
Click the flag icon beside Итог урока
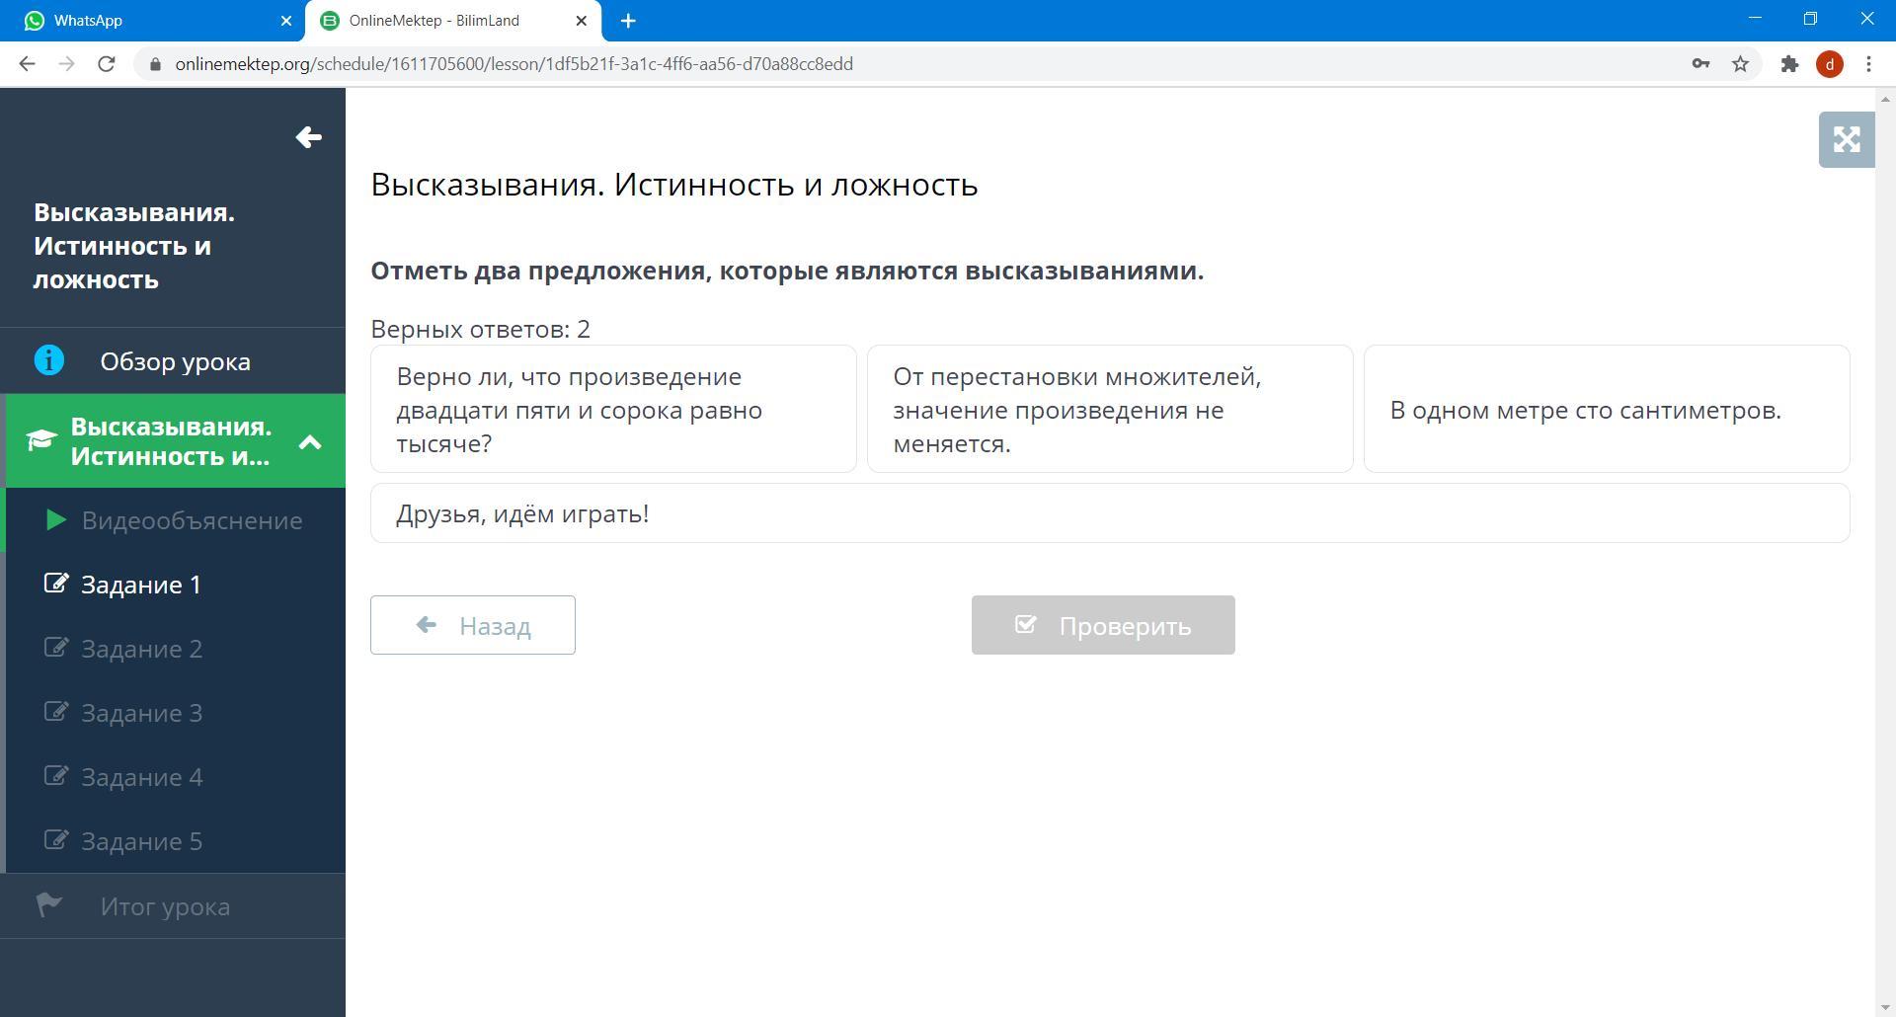[x=49, y=904]
